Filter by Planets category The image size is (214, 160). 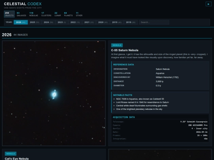(68, 14)
